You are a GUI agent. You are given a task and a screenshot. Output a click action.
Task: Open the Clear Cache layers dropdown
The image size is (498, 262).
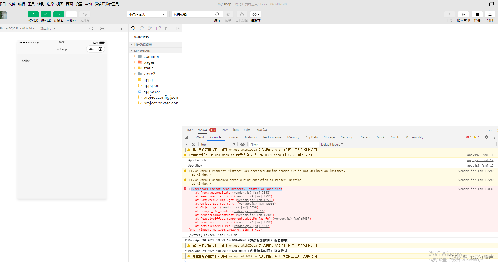(256, 14)
